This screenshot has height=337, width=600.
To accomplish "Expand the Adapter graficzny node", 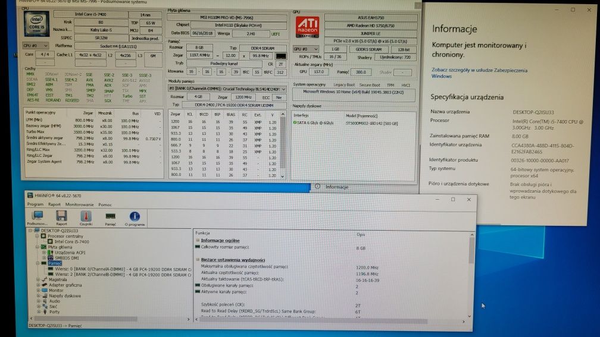I will (38, 285).
